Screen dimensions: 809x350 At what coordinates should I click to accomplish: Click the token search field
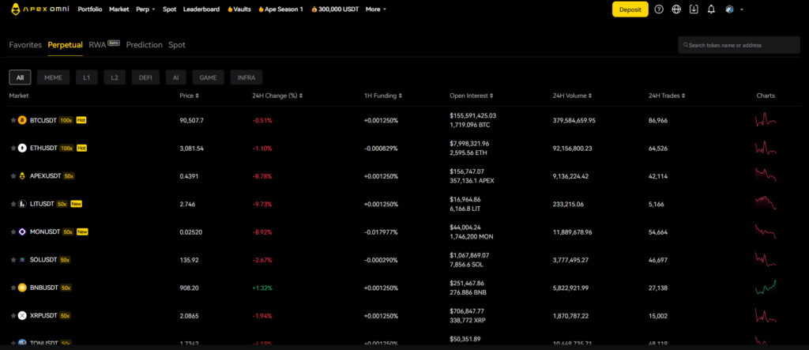point(739,45)
